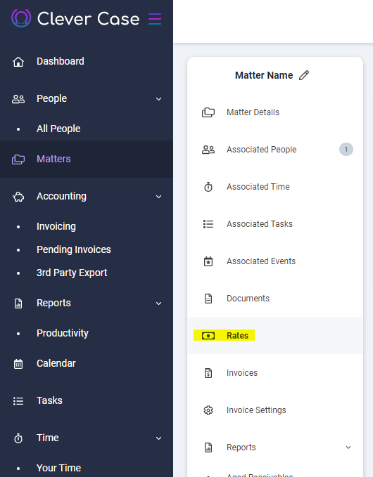
Task: Open Pending Invoices under Accounting
Action: click(x=74, y=249)
